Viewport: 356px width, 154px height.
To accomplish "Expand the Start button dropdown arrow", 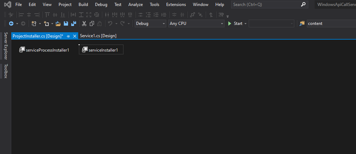I will tap(246, 24).
